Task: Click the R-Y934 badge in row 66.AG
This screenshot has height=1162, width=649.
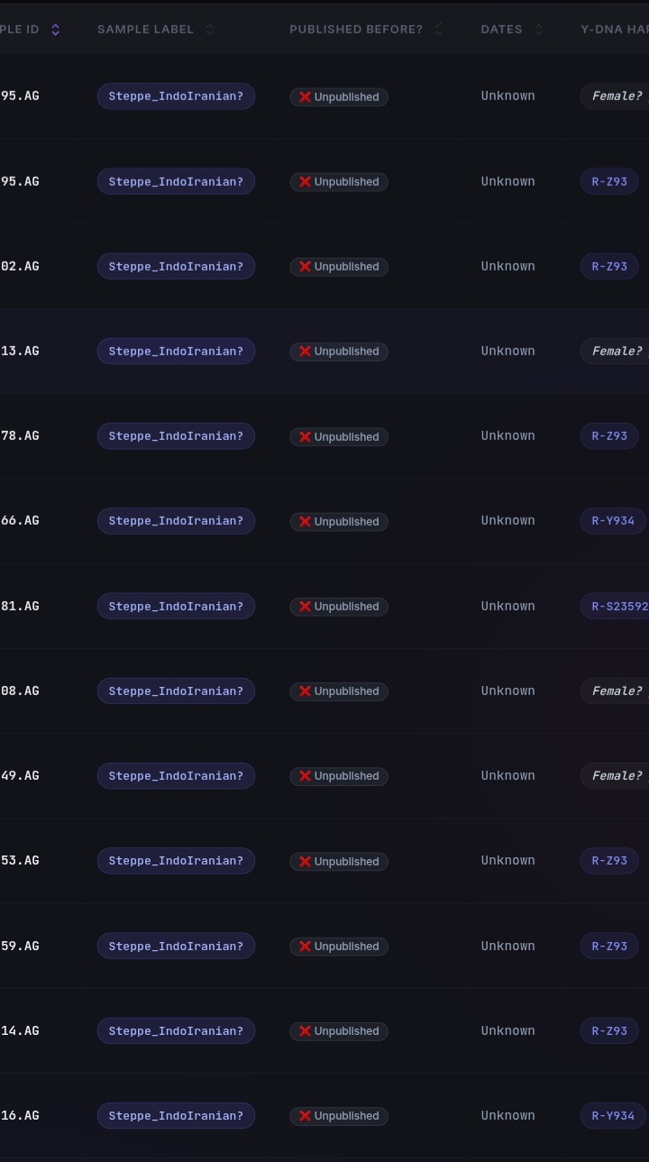Action: click(x=613, y=521)
